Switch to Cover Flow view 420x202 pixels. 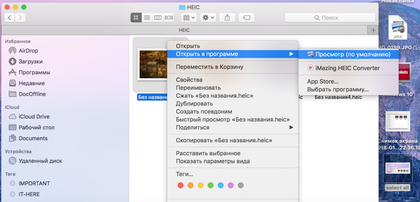[x=169, y=18]
